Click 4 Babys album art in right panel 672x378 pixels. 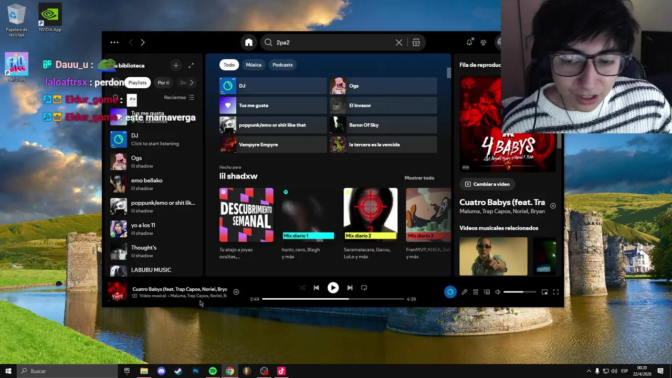pos(507,124)
